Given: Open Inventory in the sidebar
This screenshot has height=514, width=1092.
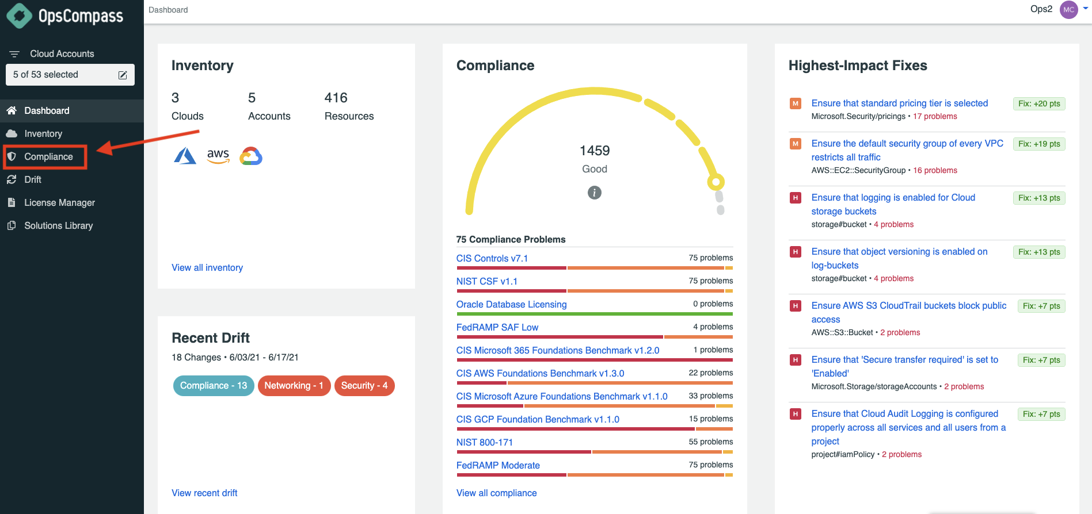Looking at the screenshot, I should pos(72,133).
